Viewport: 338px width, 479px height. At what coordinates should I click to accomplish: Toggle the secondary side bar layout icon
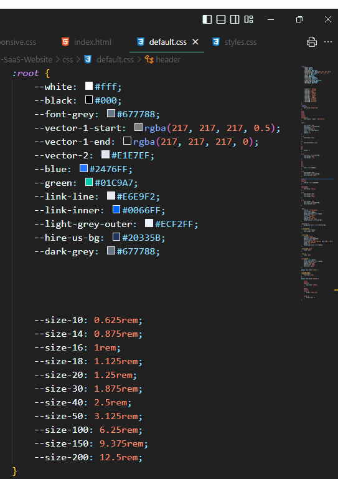click(235, 19)
